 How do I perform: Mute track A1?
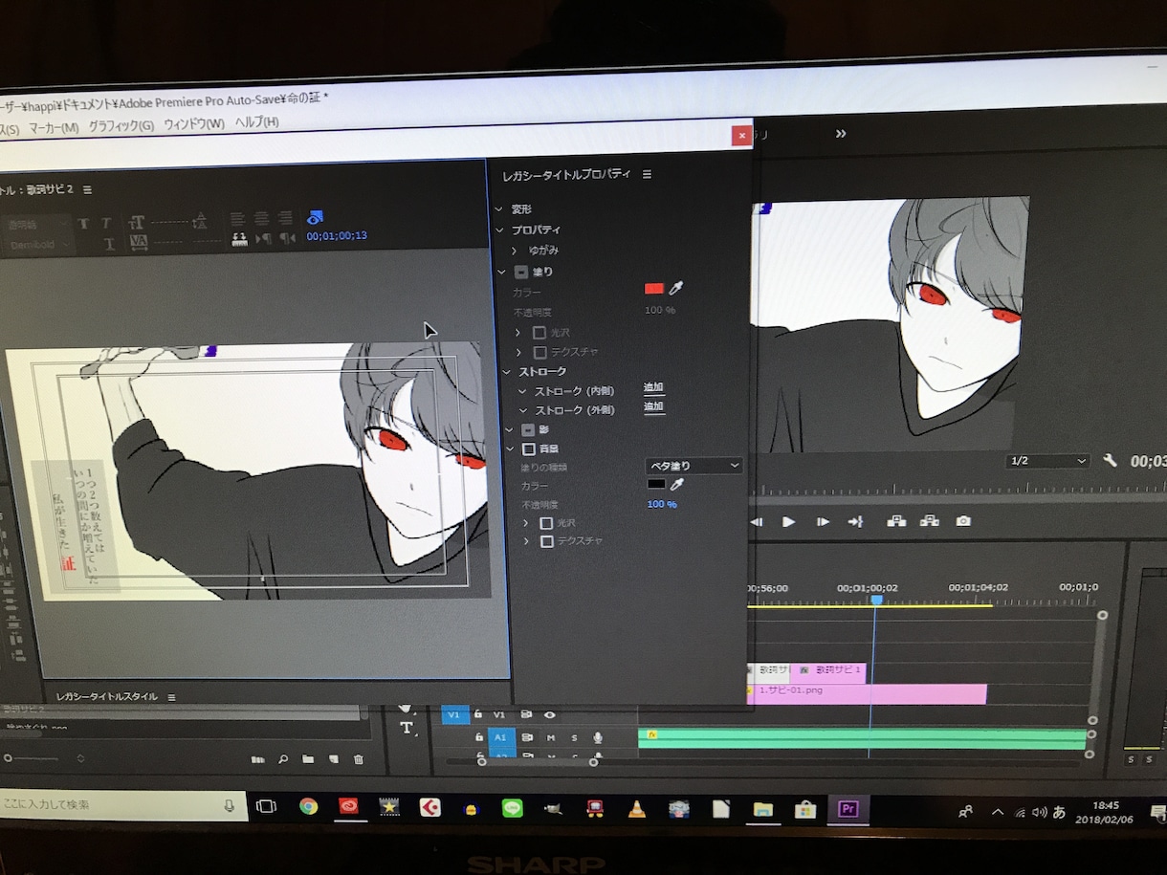pyautogui.click(x=551, y=737)
